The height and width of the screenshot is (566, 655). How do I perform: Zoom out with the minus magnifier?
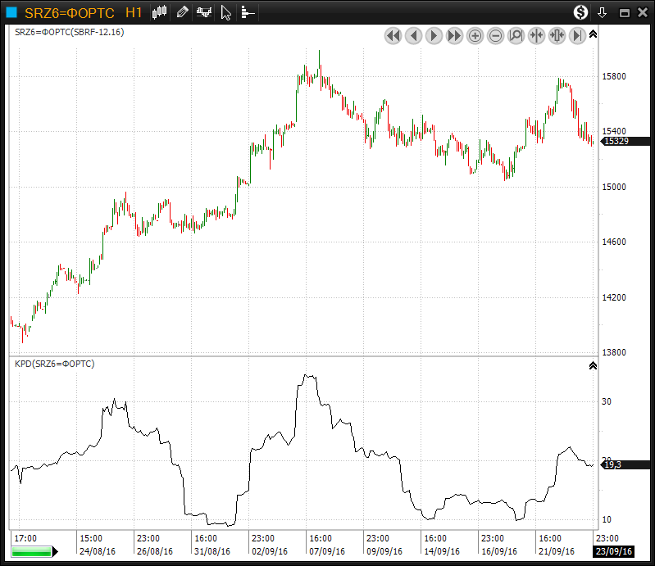click(x=495, y=36)
